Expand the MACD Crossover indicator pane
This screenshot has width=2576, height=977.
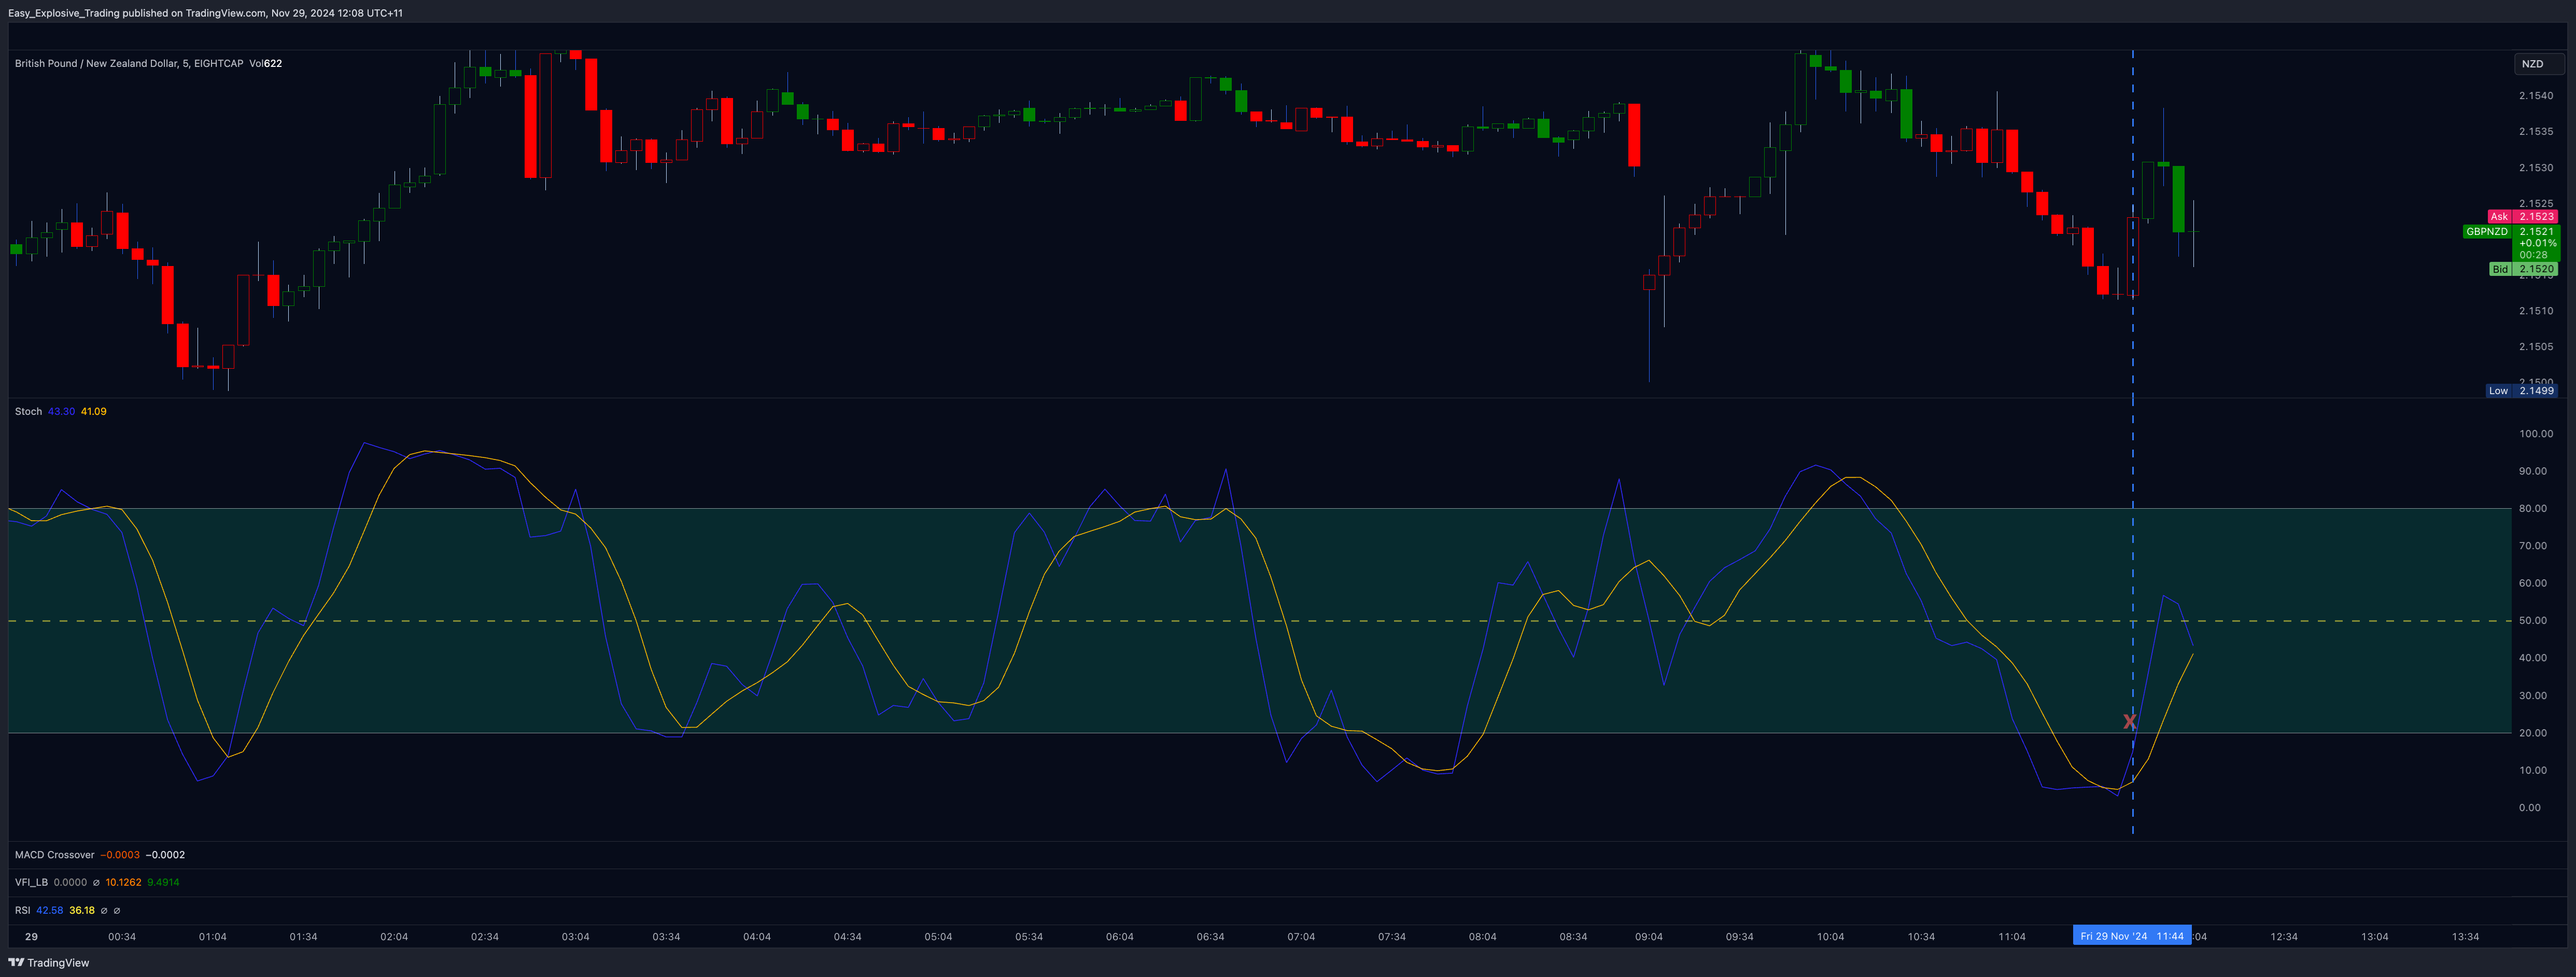click(x=54, y=855)
